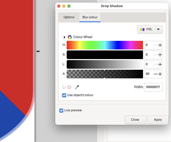Expand the Colour Wheel section
This screenshot has height=142, width=171.
[64, 37]
